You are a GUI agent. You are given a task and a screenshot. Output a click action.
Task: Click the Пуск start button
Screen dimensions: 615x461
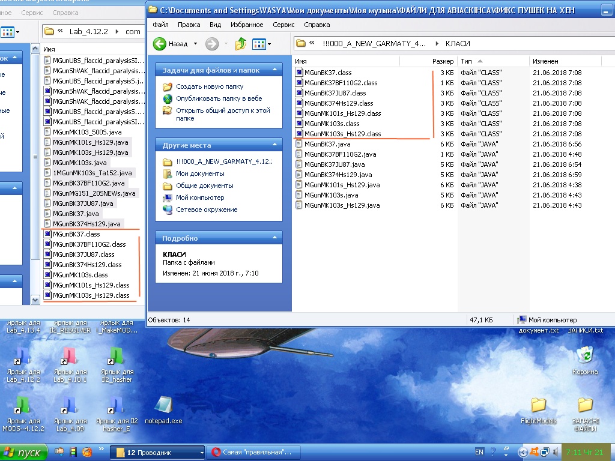pos(22,452)
